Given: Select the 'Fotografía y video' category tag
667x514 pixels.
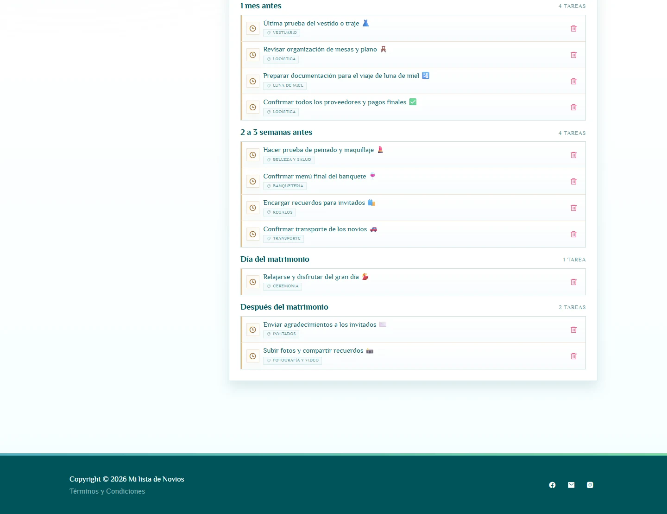Looking at the screenshot, I should coord(293,361).
